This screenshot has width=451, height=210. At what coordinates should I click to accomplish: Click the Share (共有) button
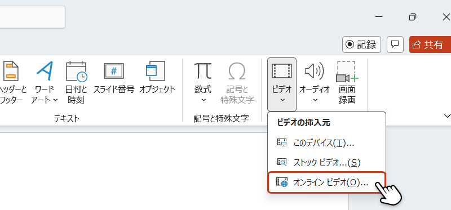click(430, 44)
